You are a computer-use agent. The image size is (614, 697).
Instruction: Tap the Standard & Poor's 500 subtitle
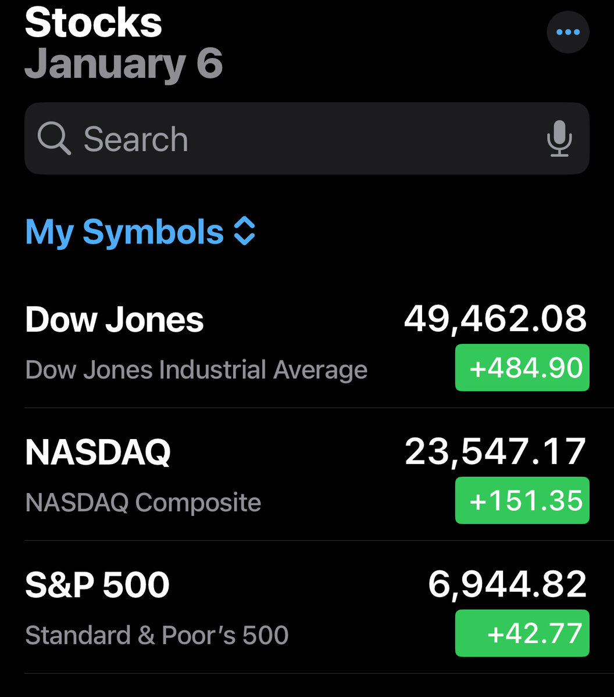pos(157,635)
